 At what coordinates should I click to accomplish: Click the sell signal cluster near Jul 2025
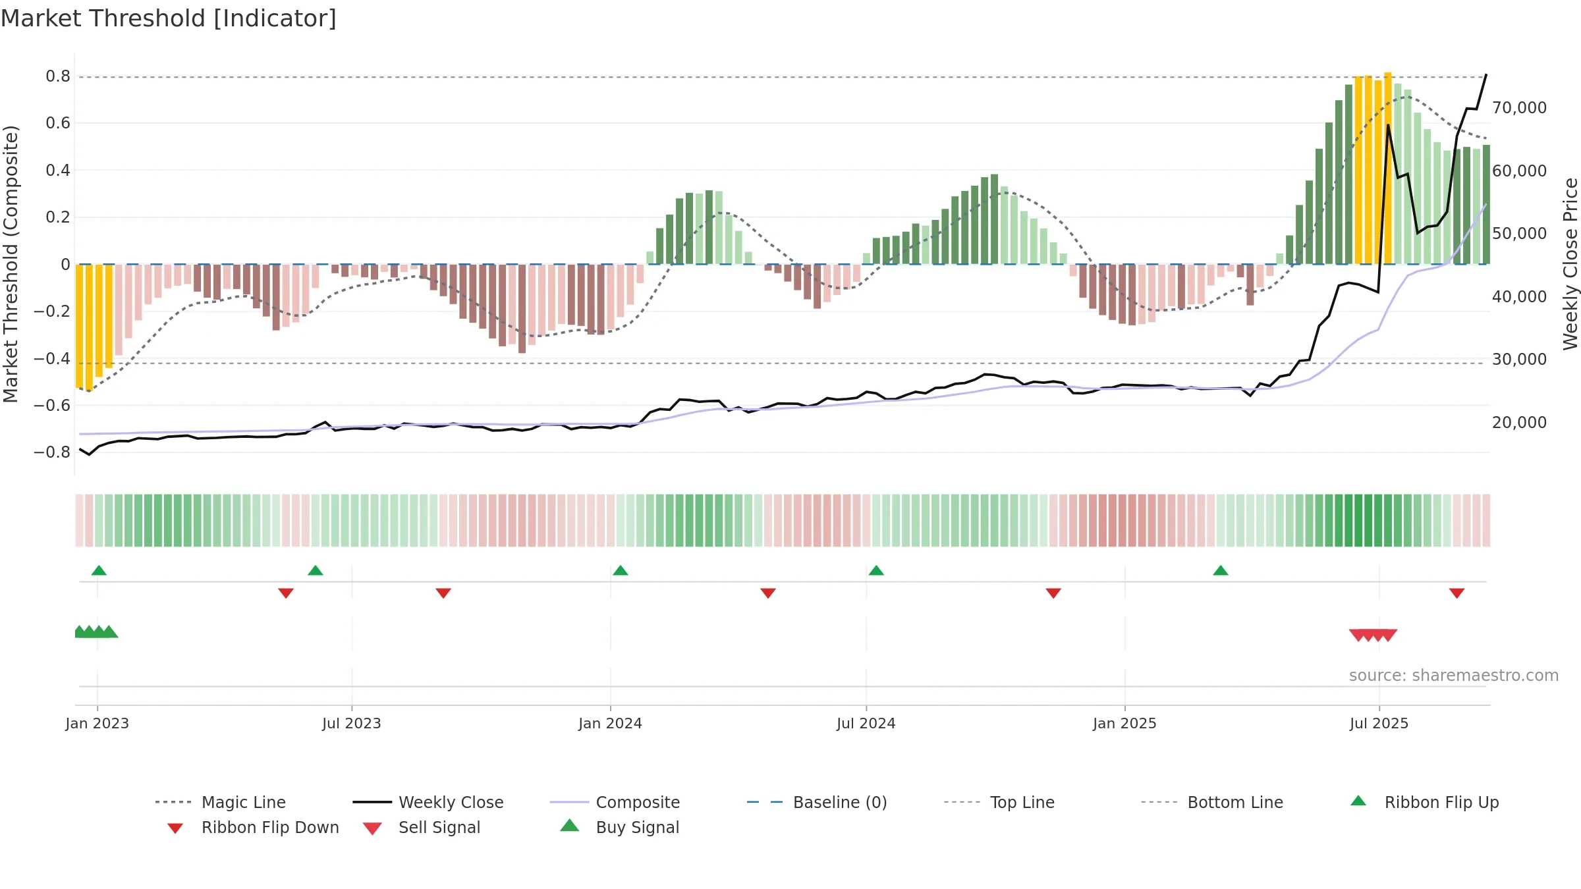[1373, 635]
